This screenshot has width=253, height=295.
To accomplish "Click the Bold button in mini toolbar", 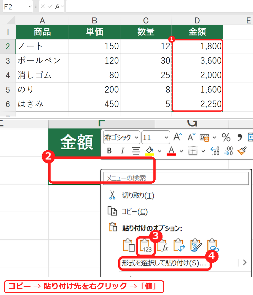I will (109, 151).
